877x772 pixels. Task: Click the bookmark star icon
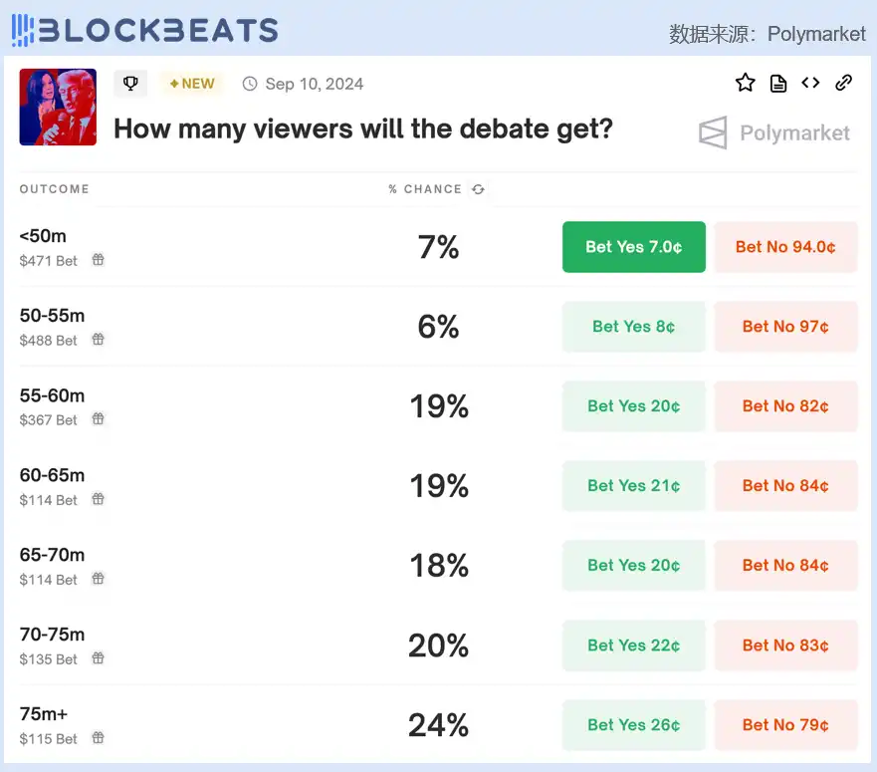(x=745, y=83)
